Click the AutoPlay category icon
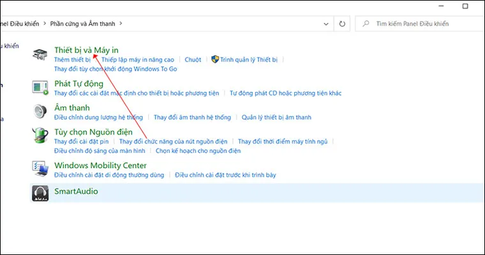Screen dimensions: 485x255 tap(40, 87)
